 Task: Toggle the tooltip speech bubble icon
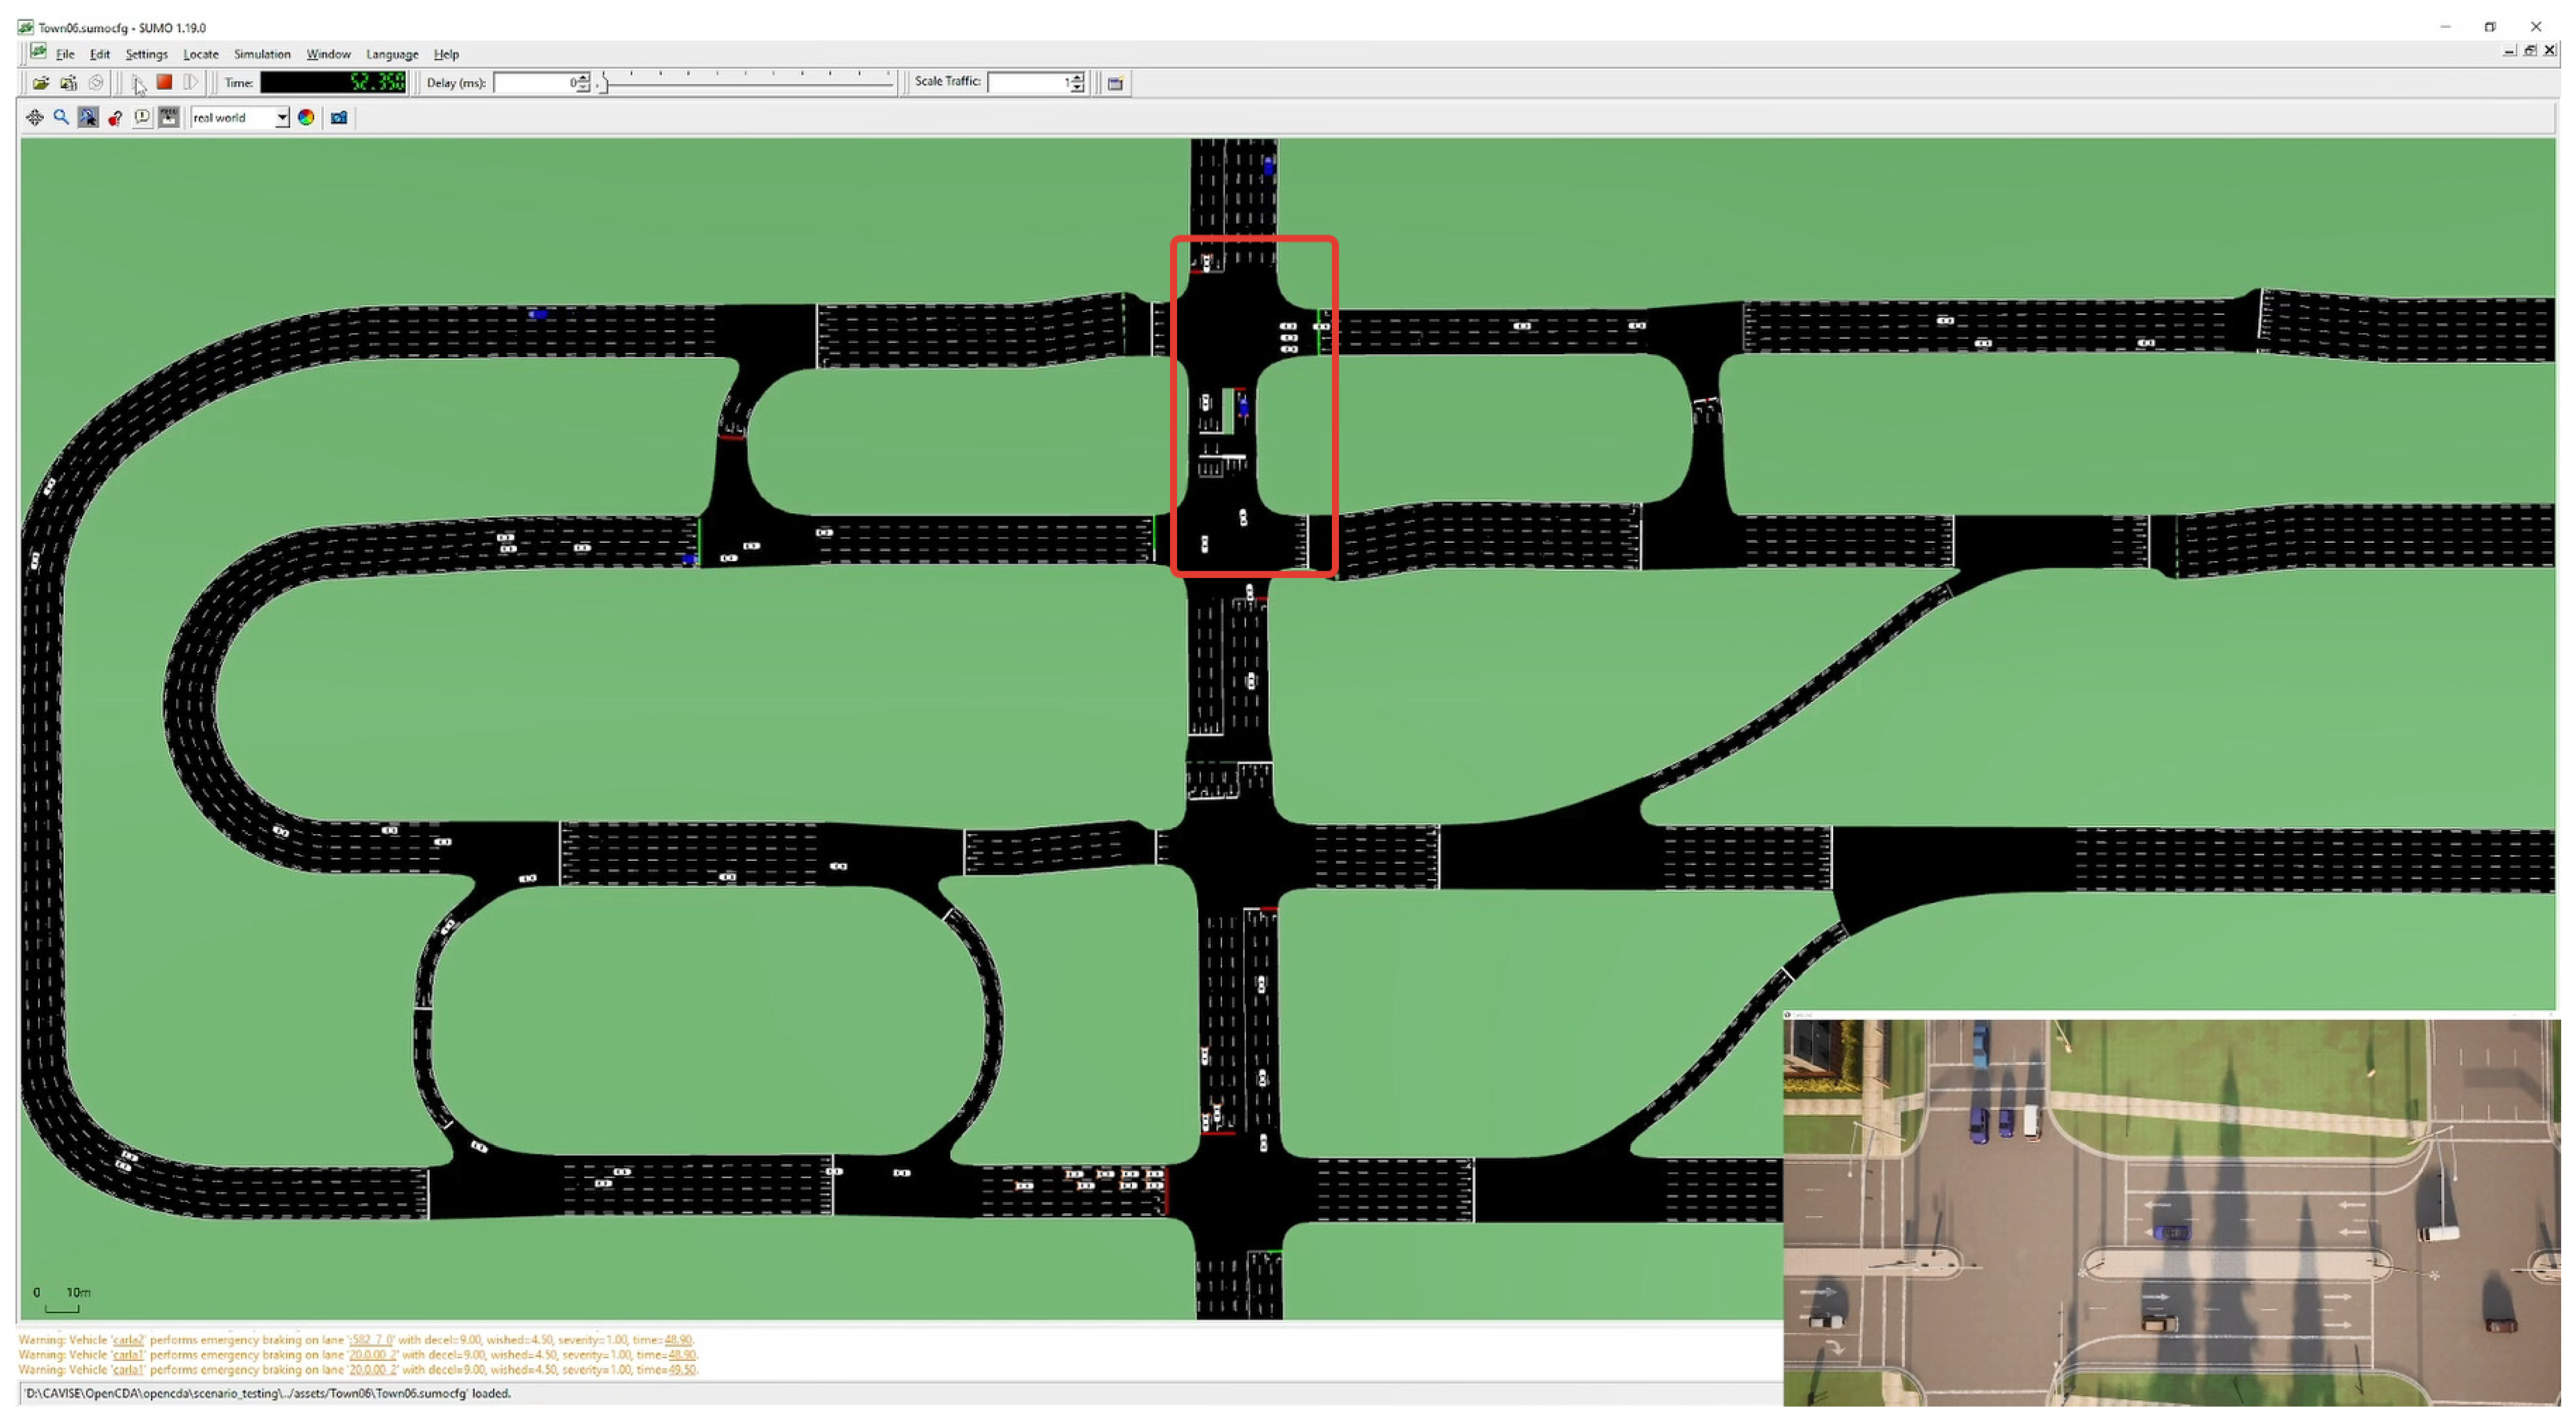[142, 118]
